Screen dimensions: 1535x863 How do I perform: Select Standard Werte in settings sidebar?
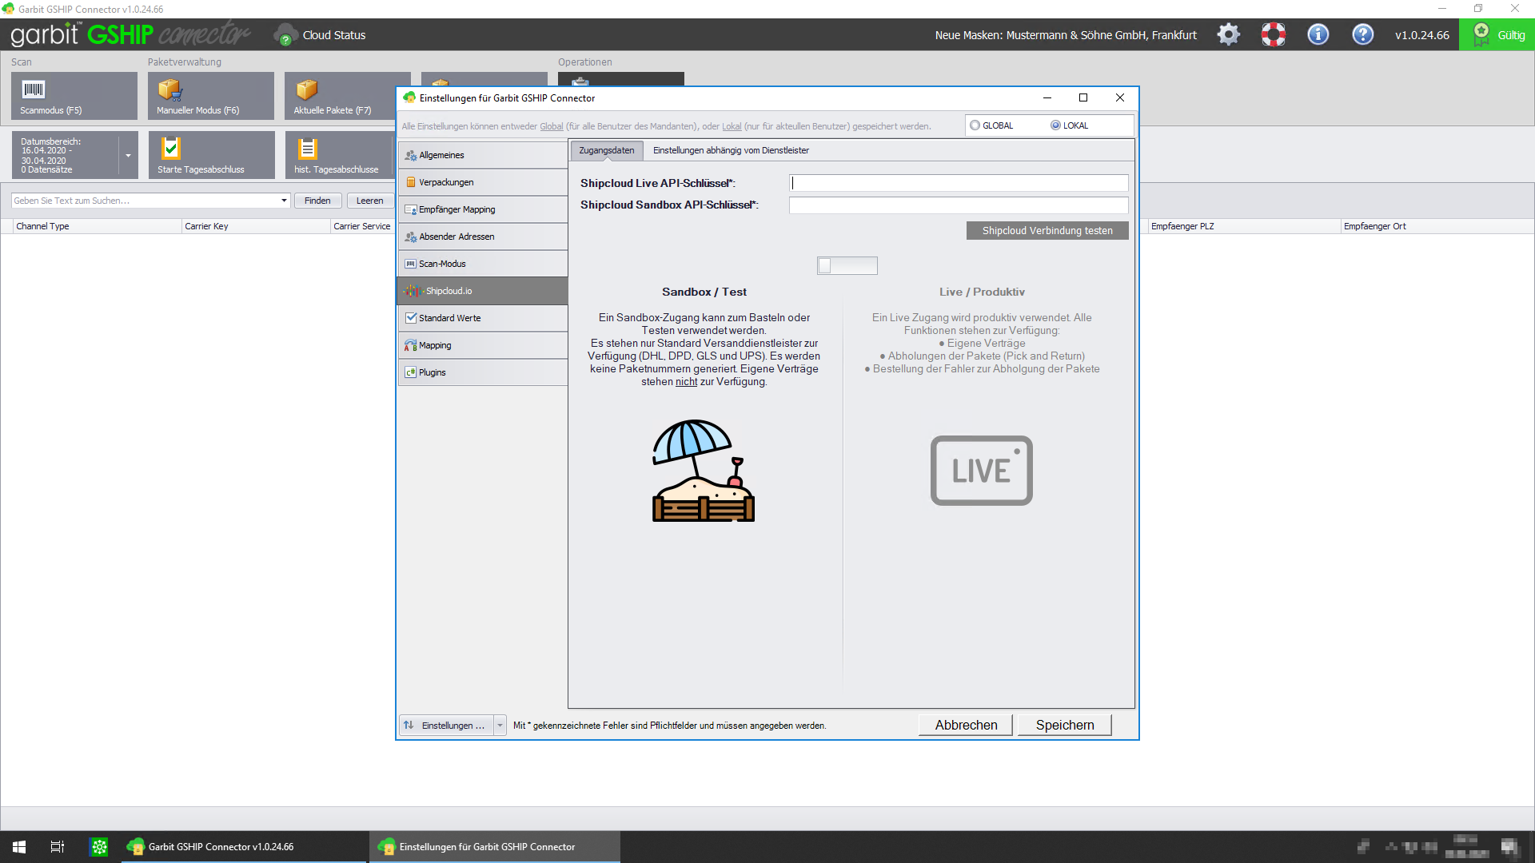[x=450, y=318]
